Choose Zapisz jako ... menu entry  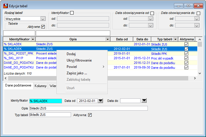[82, 73]
